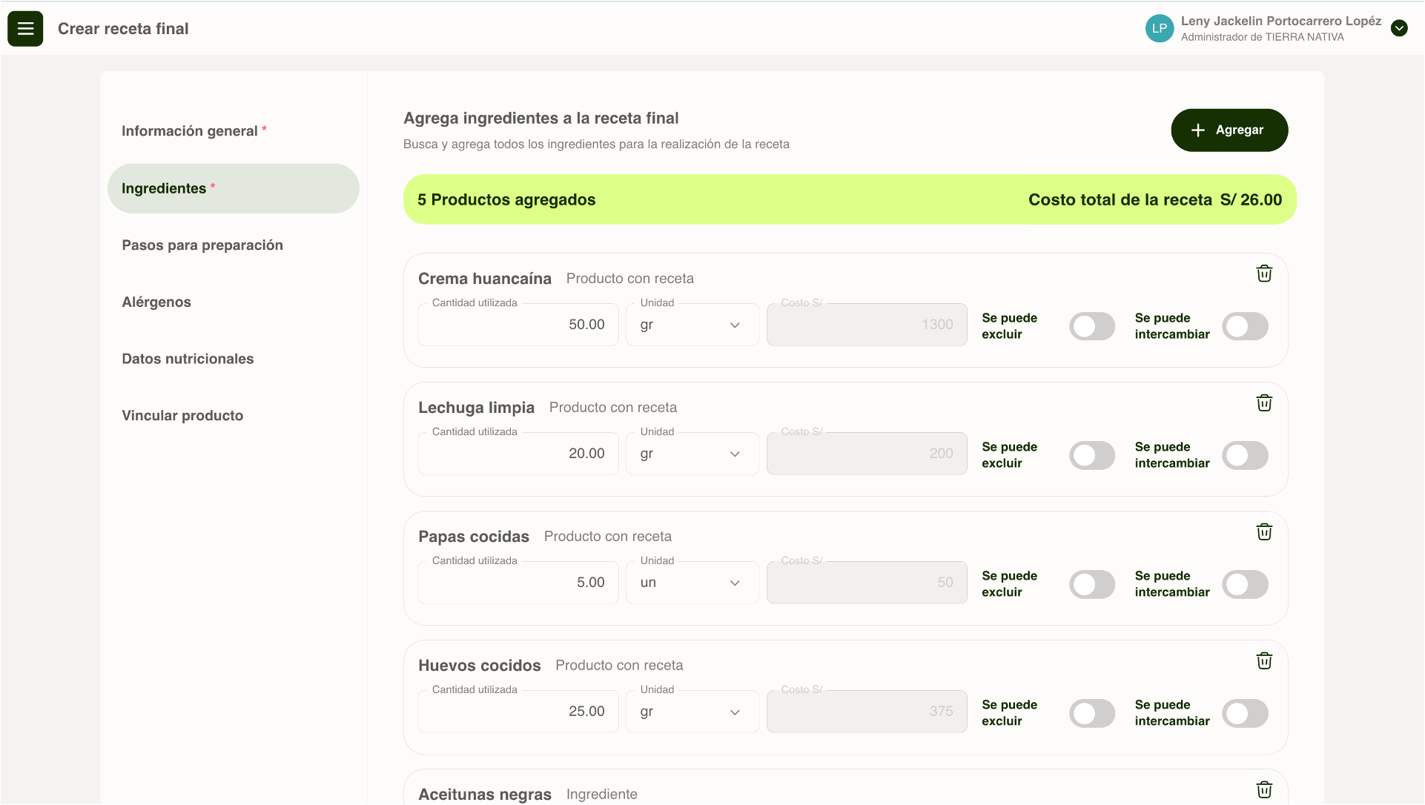Delete the Lechuga limpia ingredient

click(1264, 402)
